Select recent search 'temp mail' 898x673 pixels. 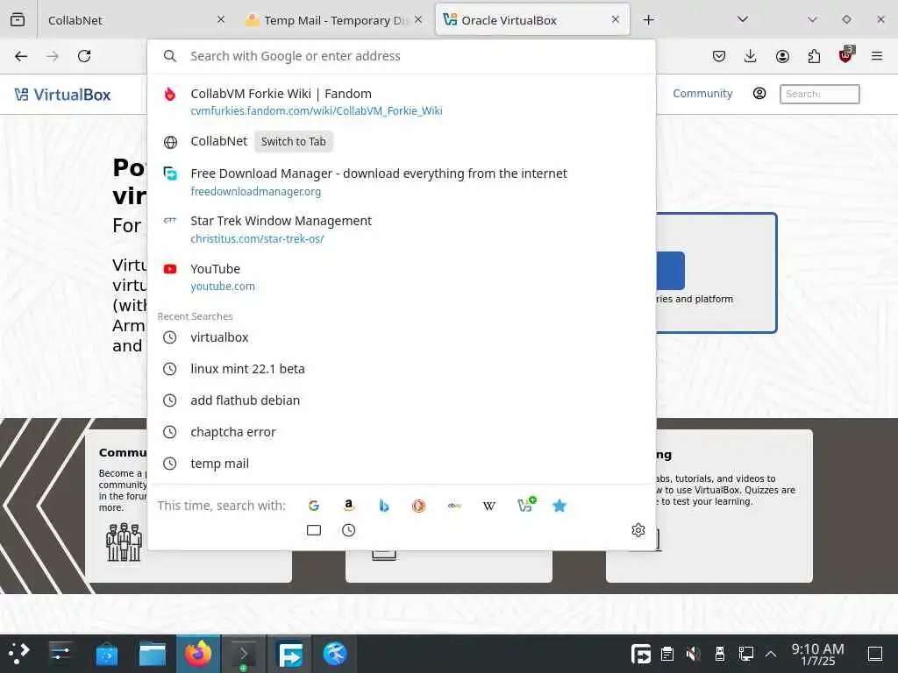(402, 463)
